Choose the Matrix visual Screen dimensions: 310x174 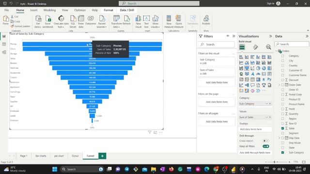pos(258,79)
